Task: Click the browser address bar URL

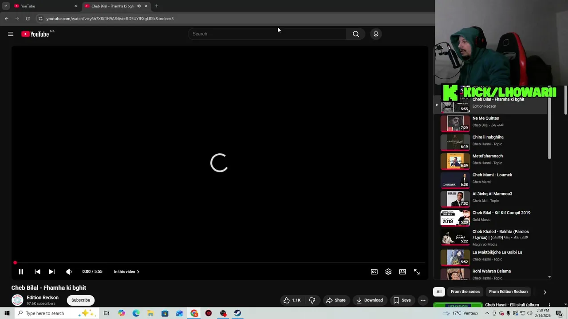Action: (110, 19)
